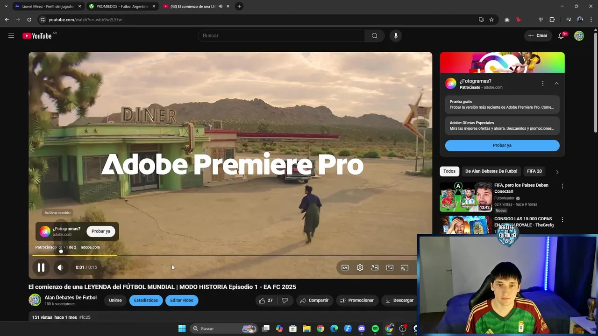Open the site info icon in the address bar
Image resolution: width=598 pixels, height=336 pixels.
point(43,20)
